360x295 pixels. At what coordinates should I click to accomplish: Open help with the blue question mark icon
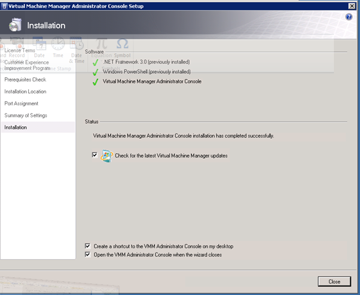pos(349,17)
